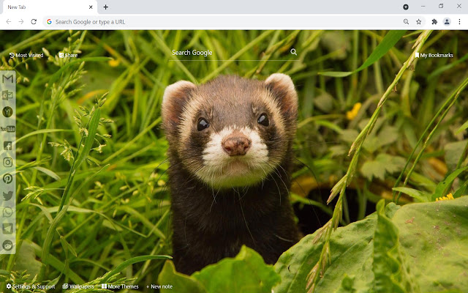This screenshot has height=293, width=468.
Task: Open My Bookmarks
Action: [434, 55]
